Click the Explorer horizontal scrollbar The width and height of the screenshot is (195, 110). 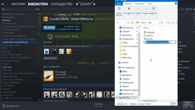[150, 101]
